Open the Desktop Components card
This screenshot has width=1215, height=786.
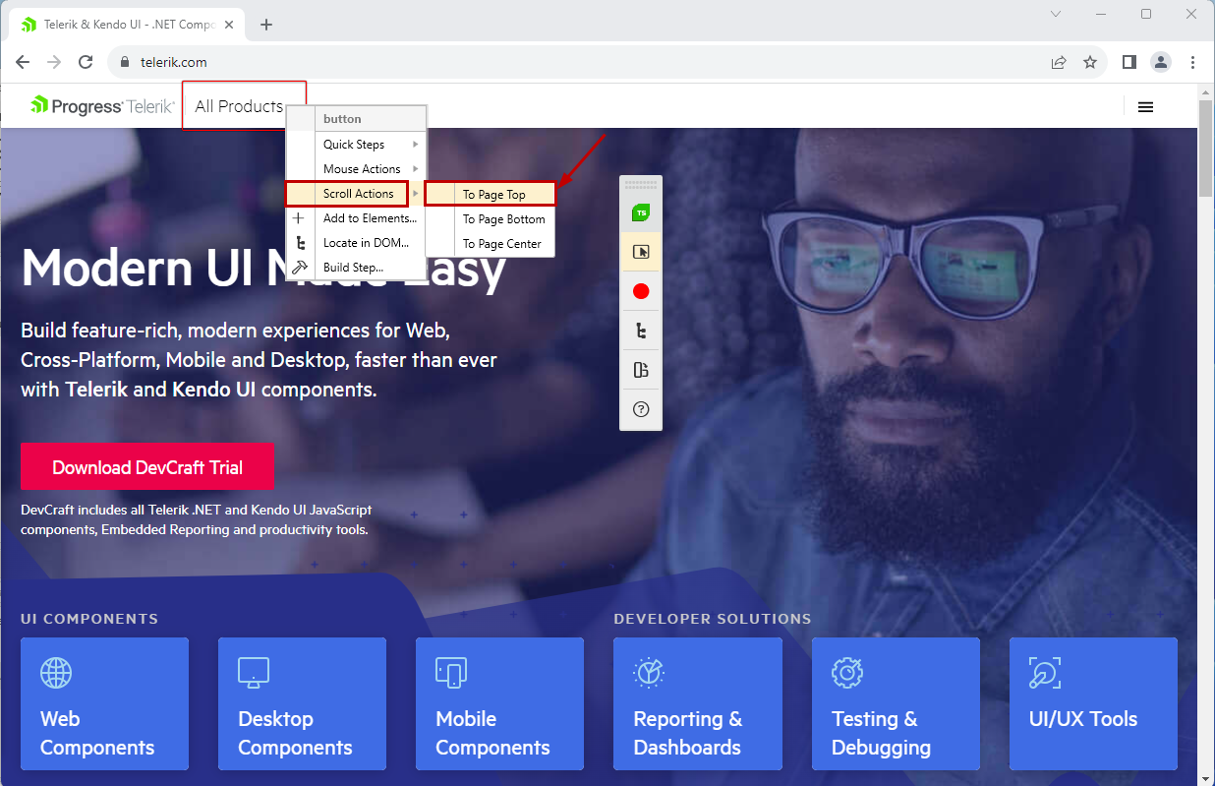[x=302, y=703]
